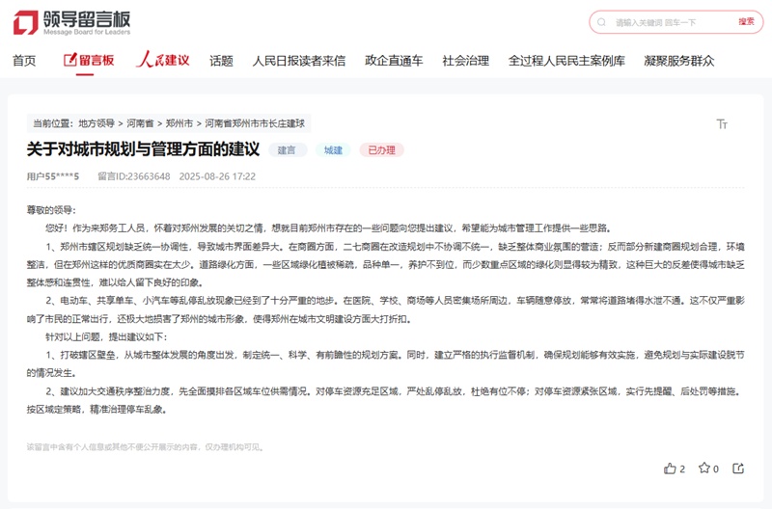Share the post using share icon
The width and height of the screenshot is (772, 509).
[738, 469]
